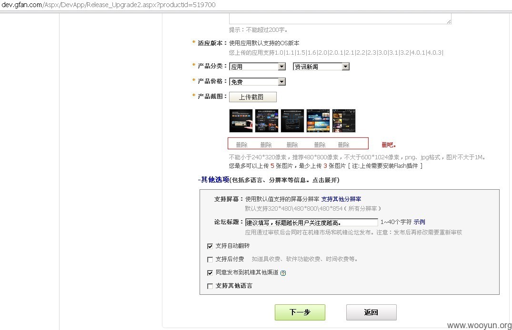Click the 返回 button
This screenshot has height=330, width=512.
tap(371, 312)
